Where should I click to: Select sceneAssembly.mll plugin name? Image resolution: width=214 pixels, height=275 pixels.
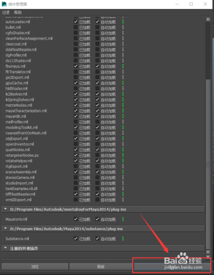pos(21,172)
